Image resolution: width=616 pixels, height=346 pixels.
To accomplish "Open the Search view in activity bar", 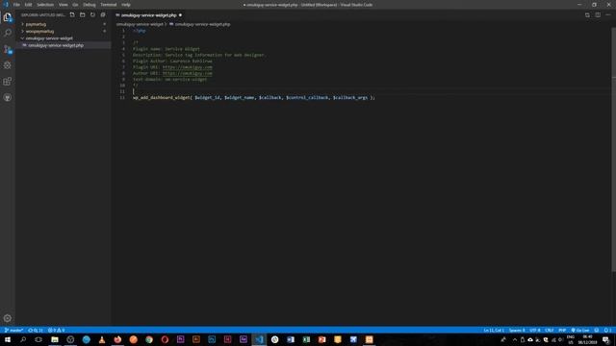I will pos(8,33).
